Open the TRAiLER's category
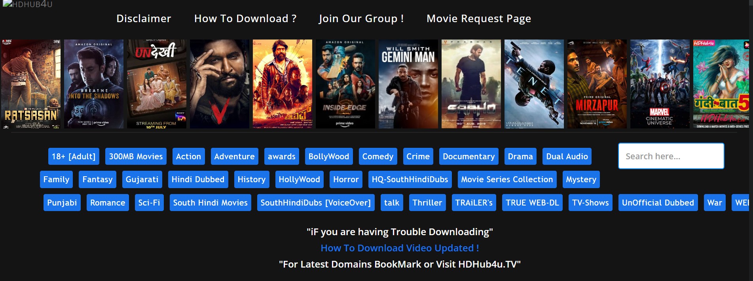753x281 pixels. (474, 203)
